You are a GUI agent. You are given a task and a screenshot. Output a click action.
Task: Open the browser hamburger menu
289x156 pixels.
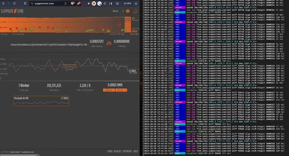pos(136,3)
